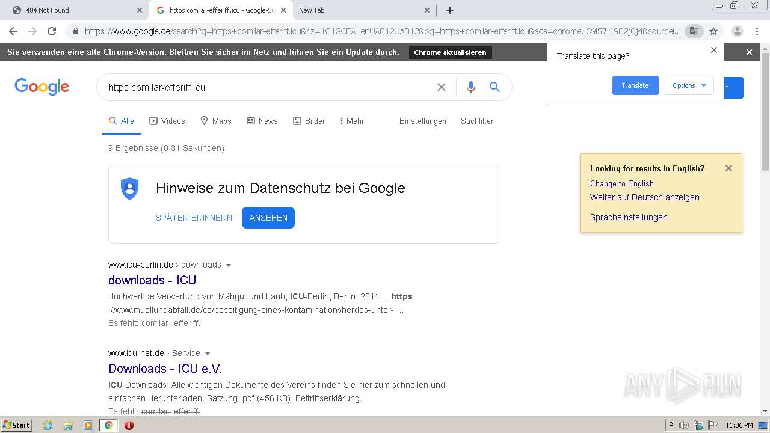This screenshot has width=770, height=433.
Task: Click the red Opera-style taskbar icon
Action: (x=129, y=425)
